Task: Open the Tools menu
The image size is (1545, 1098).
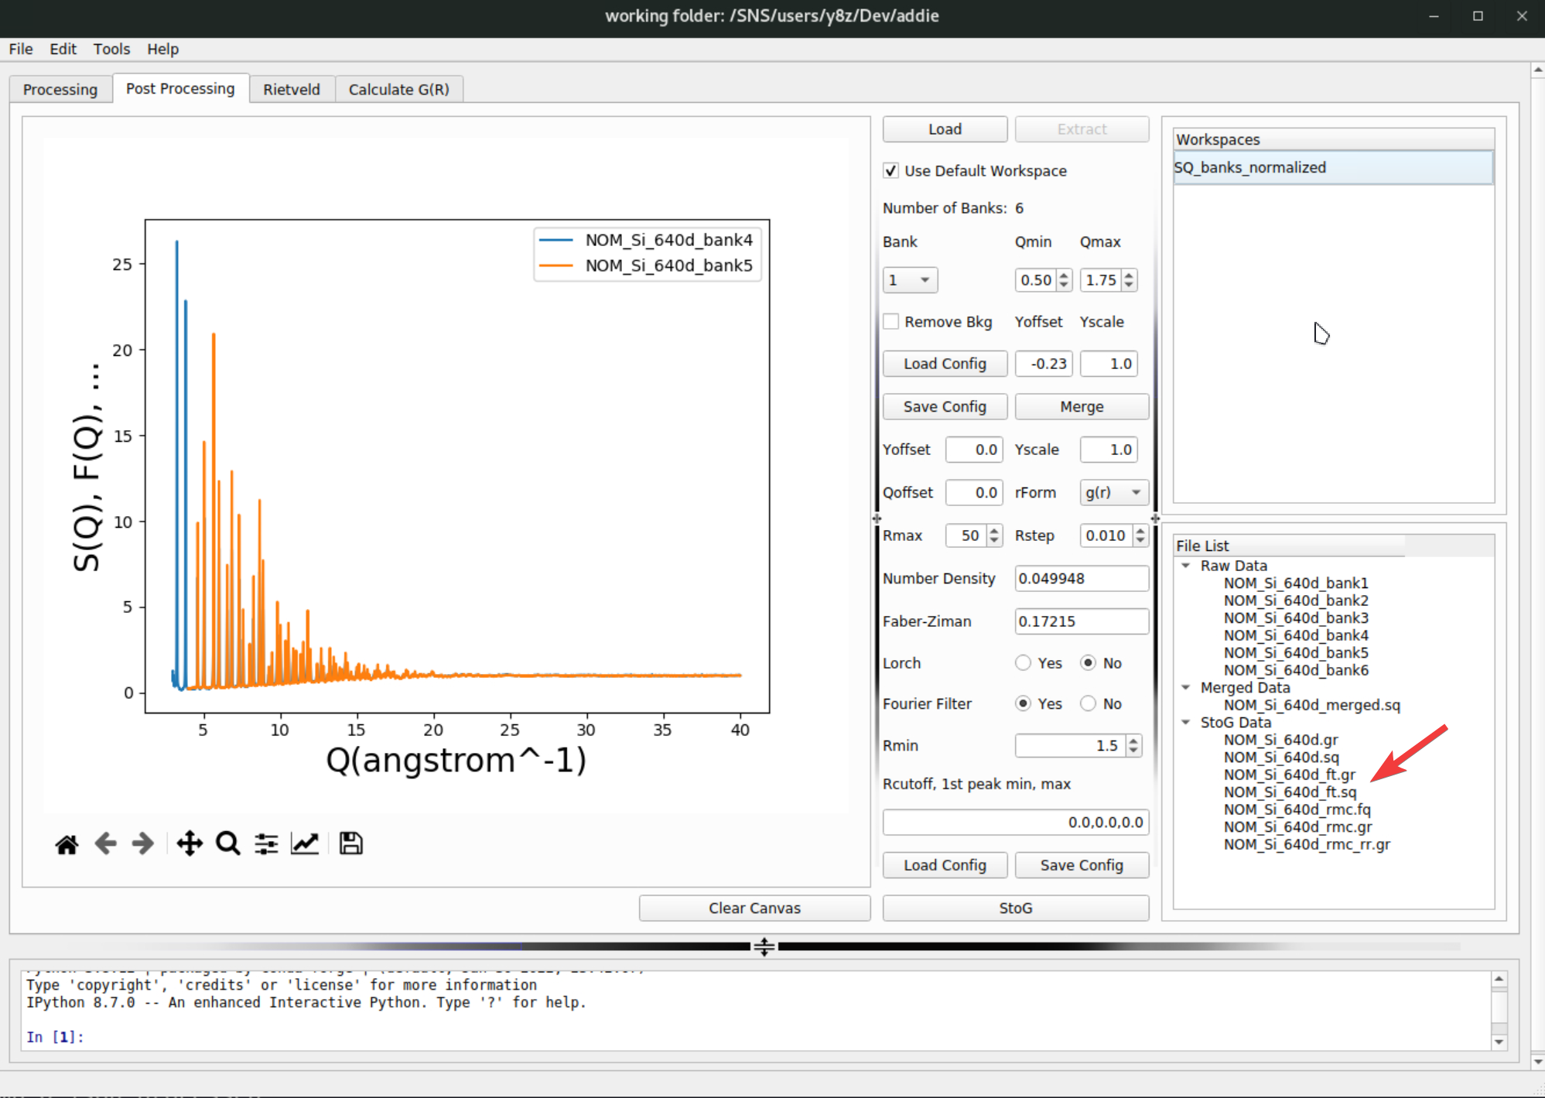Action: tap(111, 49)
